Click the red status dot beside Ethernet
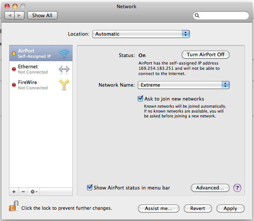This screenshot has width=254, height=221. tap(14, 69)
